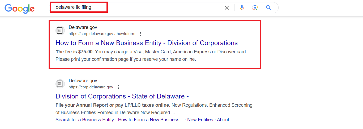This screenshot has height=129, width=363.
Task: Click the Google logo
Action: click(x=20, y=8)
